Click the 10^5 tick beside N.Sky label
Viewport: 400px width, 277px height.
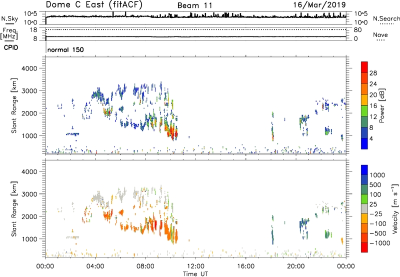[30, 14]
